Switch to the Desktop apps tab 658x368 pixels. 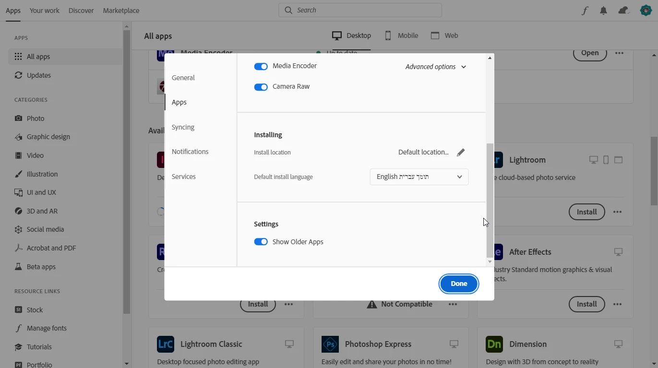point(352,36)
